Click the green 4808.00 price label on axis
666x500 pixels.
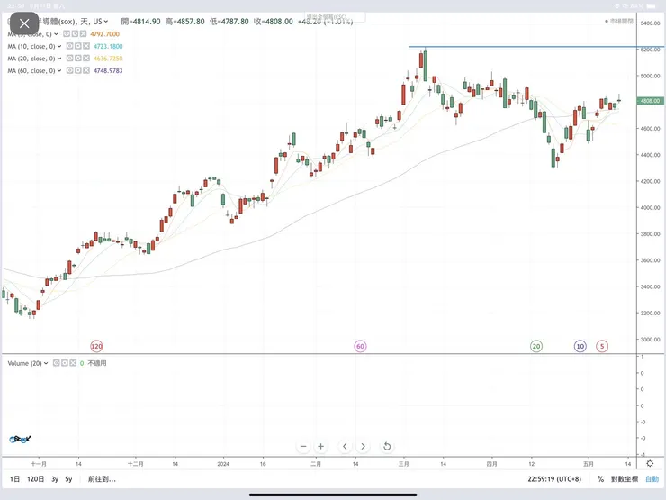650,101
